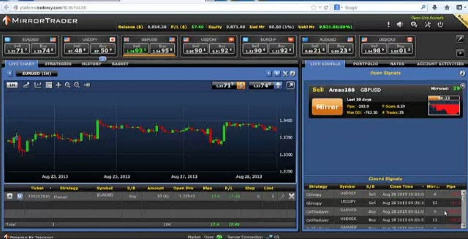
Task: Click the chart sell price 71 button
Action: (x=228, y=86)
